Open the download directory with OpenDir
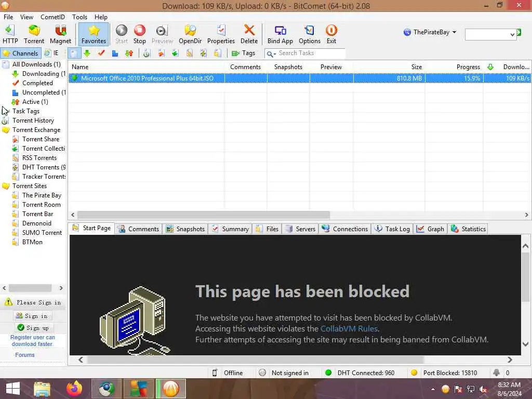The image size is (532, 399). click(x=190, y=34)
